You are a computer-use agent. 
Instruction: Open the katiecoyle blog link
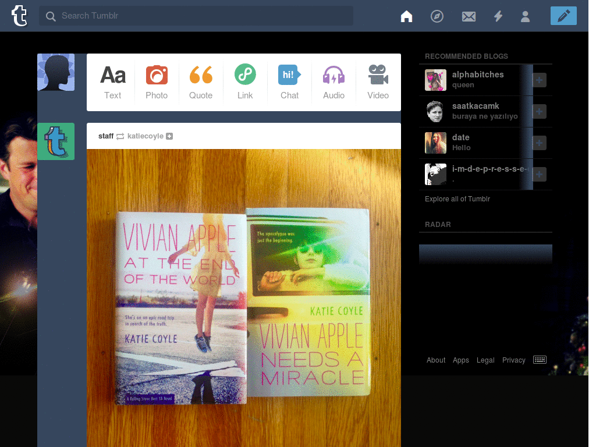[145, 136]
